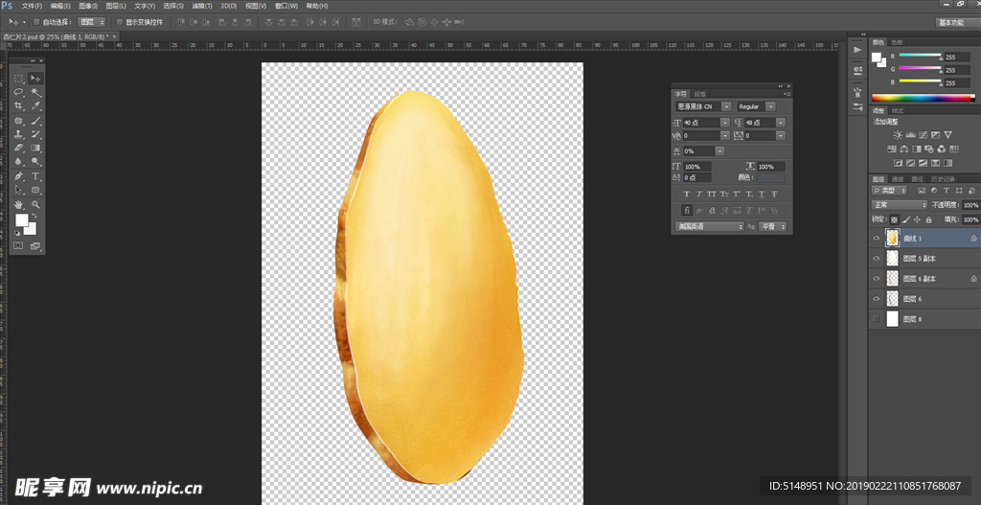Change the screen mode
Screen dimensions: 981x505
pyautogui.click(x=35, y=246)
